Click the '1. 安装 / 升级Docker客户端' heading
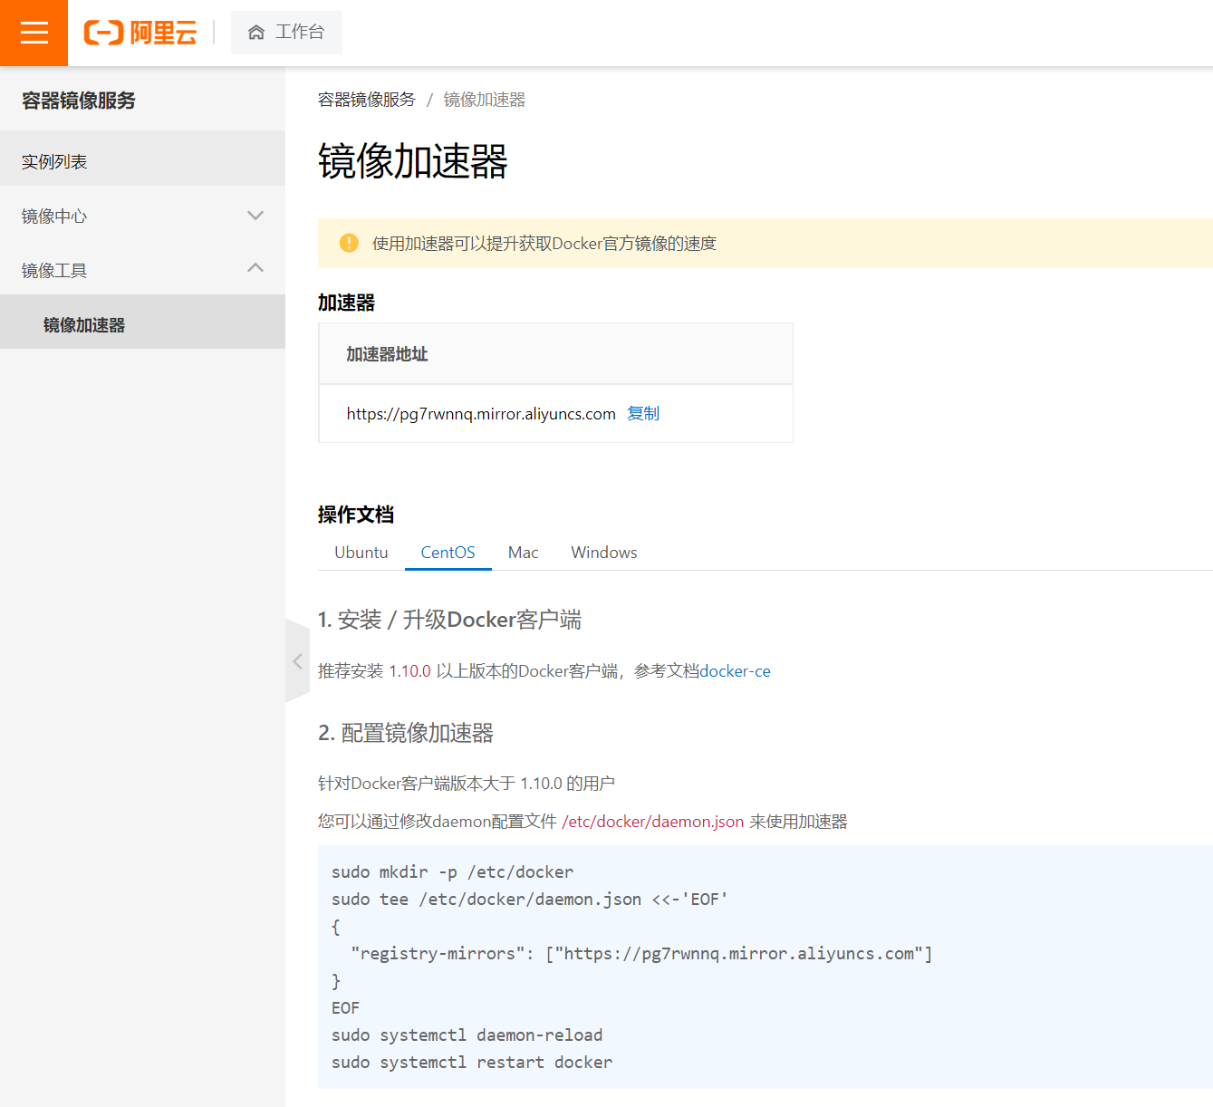 (450, 620)
